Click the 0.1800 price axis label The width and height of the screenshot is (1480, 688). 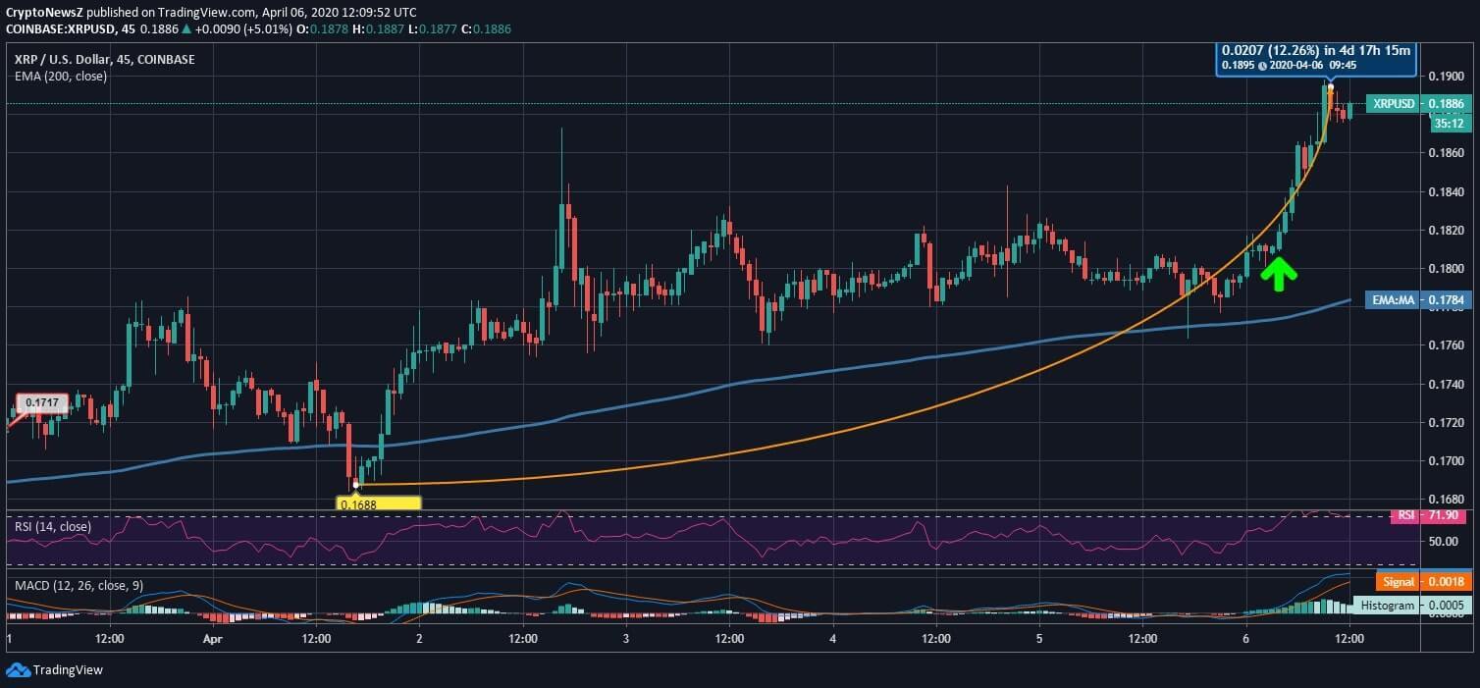click(1447, 269)
